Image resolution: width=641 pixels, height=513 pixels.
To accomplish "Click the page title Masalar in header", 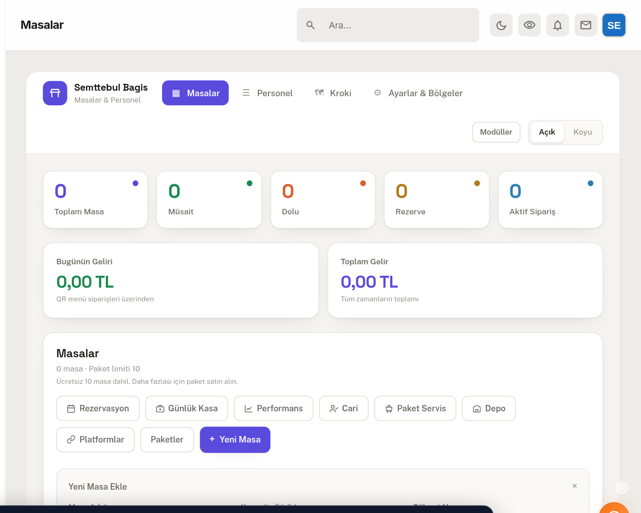I will click(42, 25).
